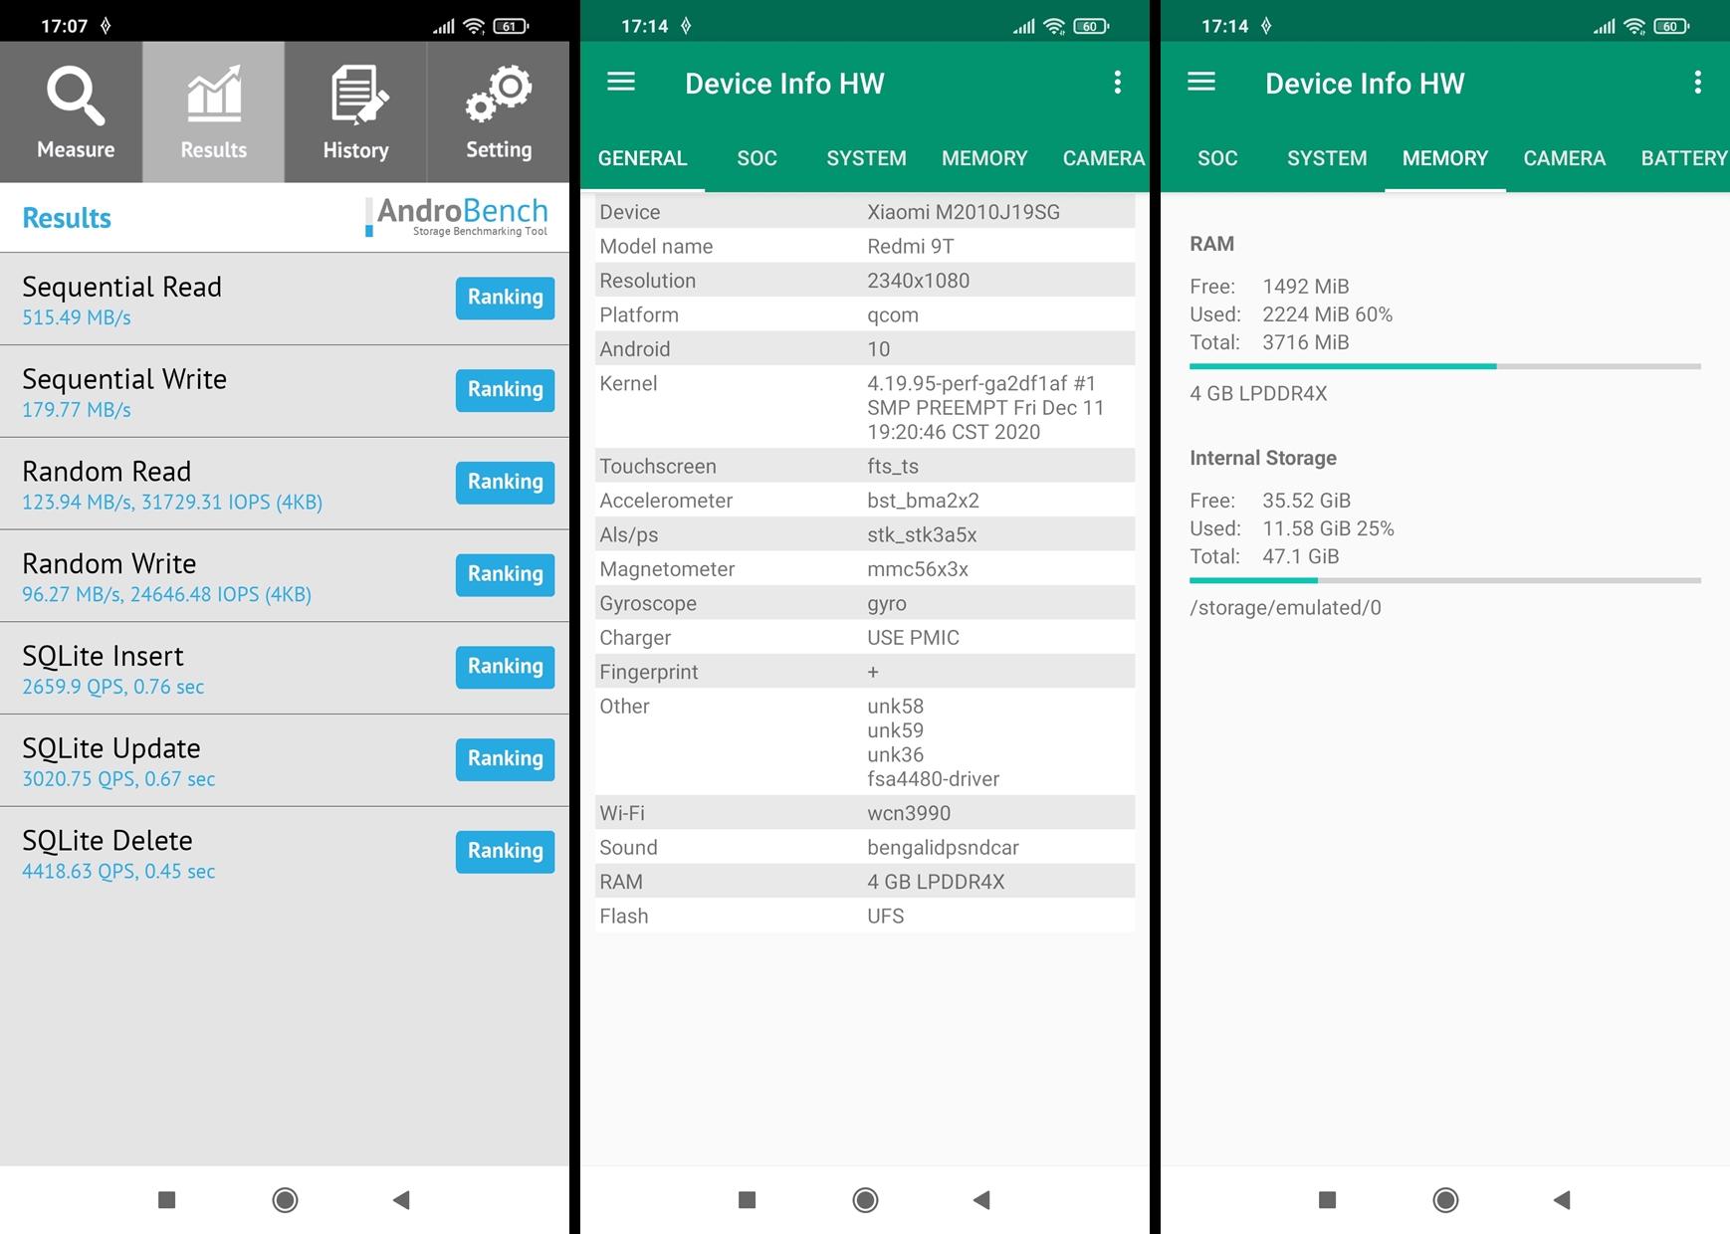Select the 'USE PMIC' charger value
1730x1234 pixels.
[x=913, y=638]
